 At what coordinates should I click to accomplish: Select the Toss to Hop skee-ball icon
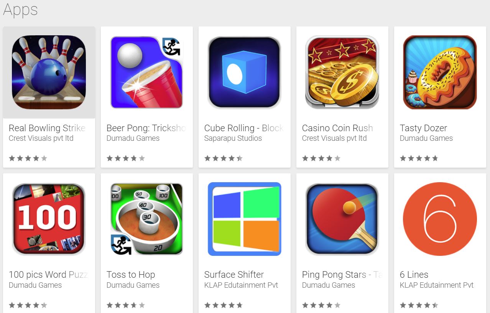pyautogui.click(x=147, y=219)
